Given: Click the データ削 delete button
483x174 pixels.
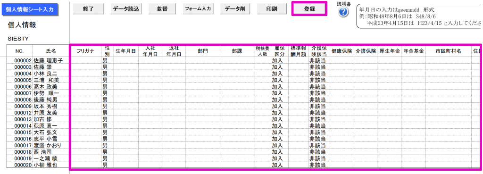Looking at the screenshot, I should tap(235, 9).
